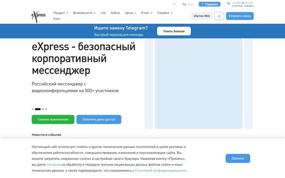Expand the О нас dropdown menu
Viewport: 285px width, 178px height.
pyautogui.click(x=147, y=13)
